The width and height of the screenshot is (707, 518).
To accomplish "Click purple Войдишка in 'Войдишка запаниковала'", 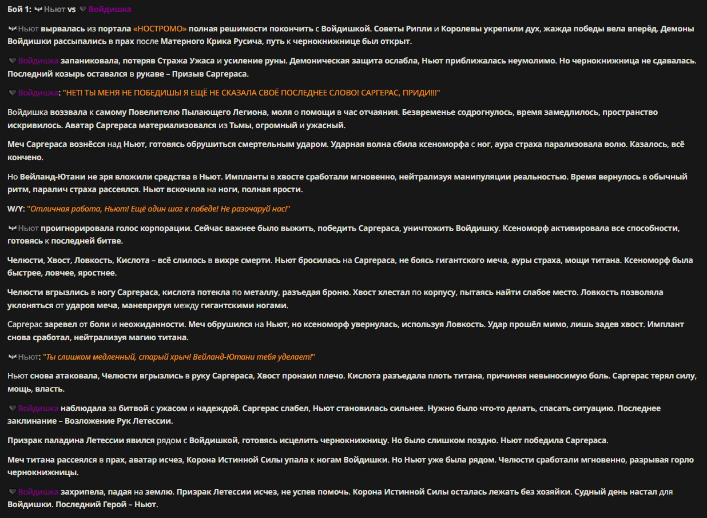I will coord(38,60).
